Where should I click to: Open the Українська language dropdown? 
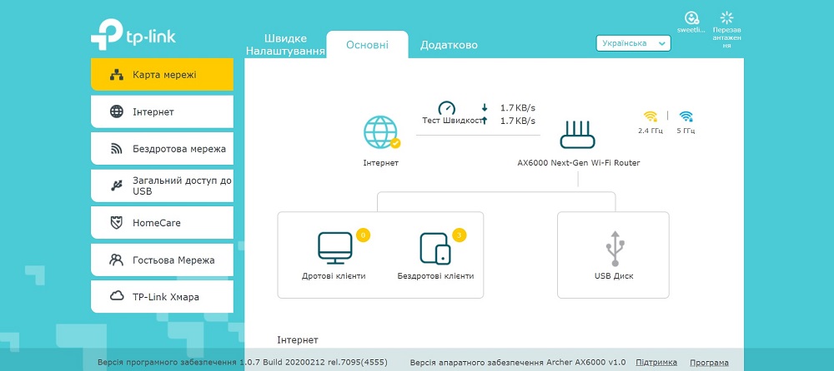(634, 43)
